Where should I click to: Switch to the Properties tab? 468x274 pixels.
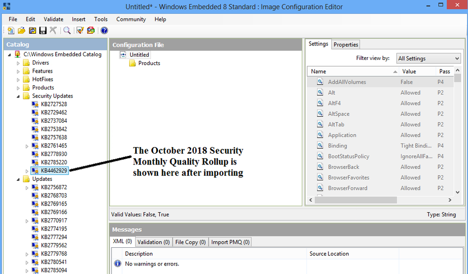click(x=346, y=44)
